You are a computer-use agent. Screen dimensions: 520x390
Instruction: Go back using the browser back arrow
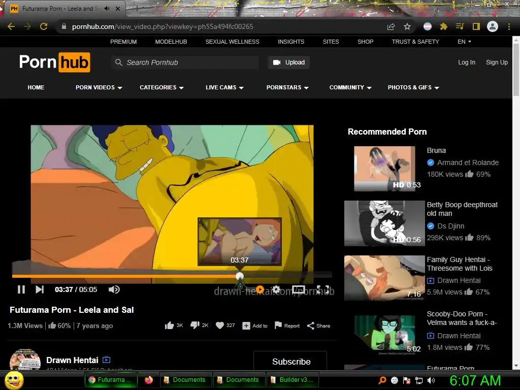[x=11, y=26]
